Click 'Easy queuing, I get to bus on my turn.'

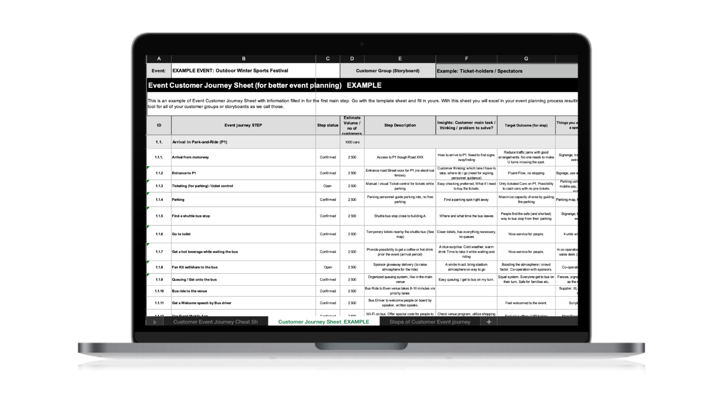click(467, 280)
